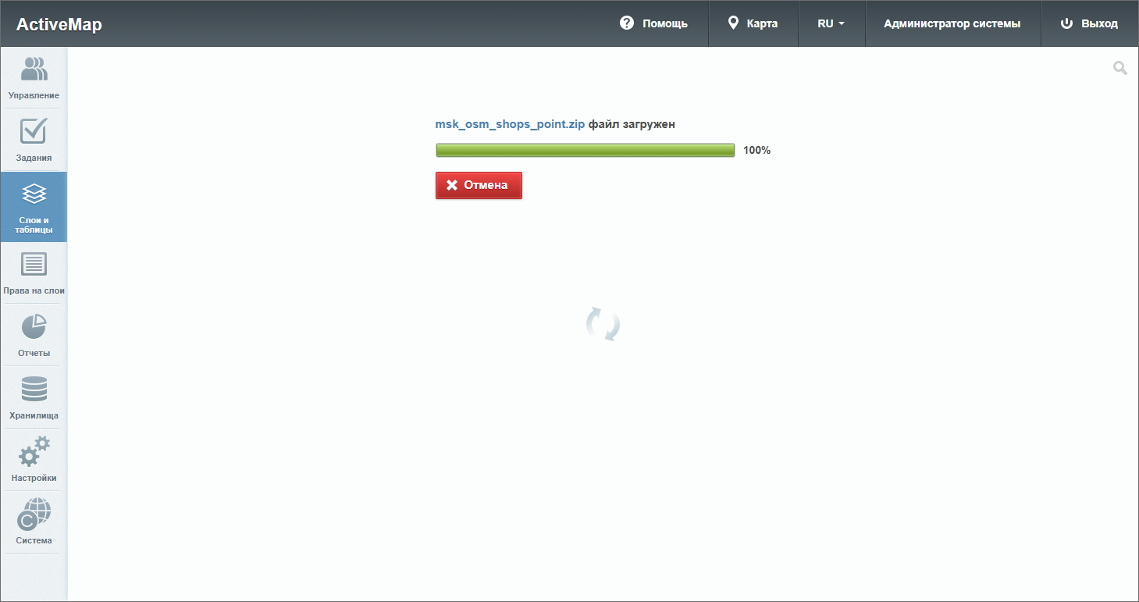
Task: Open the Управление users section
Action: (34, 78)
